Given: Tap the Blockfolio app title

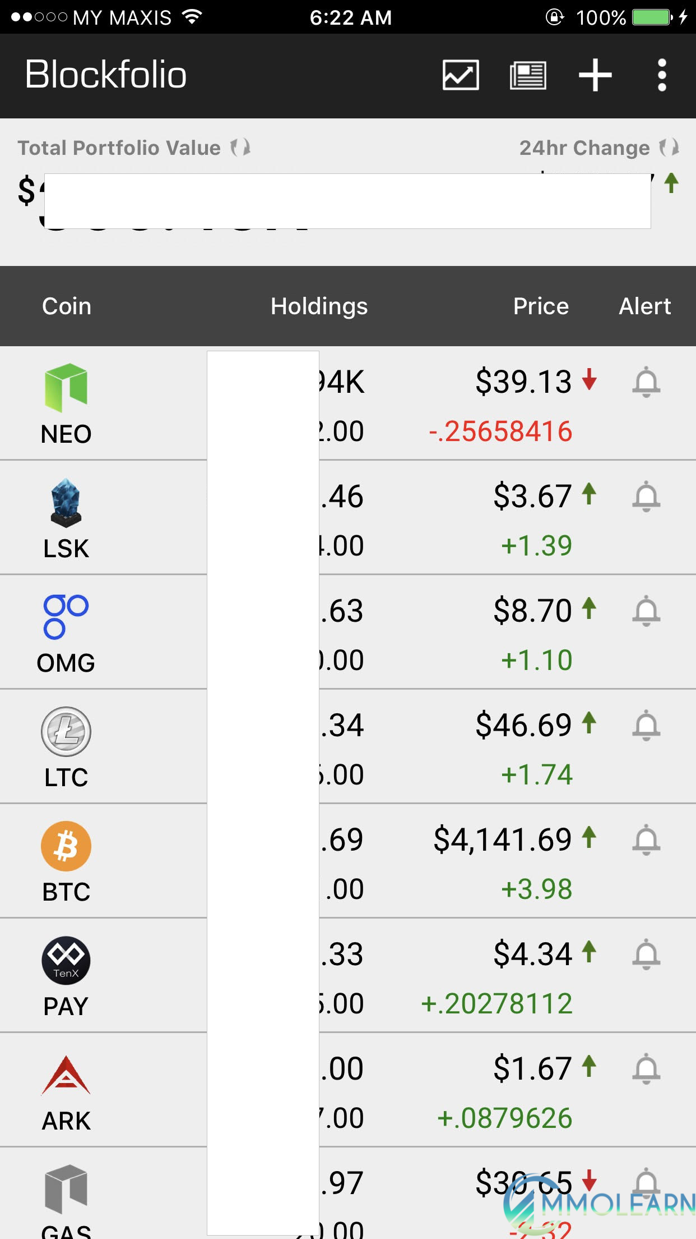Looking at the screenshot, I should [x=106, y=75].
